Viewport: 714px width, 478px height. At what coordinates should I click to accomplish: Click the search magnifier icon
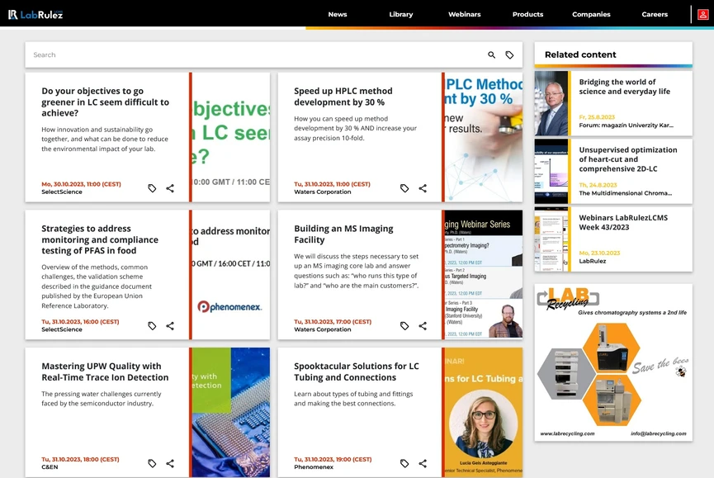point(491,55)
